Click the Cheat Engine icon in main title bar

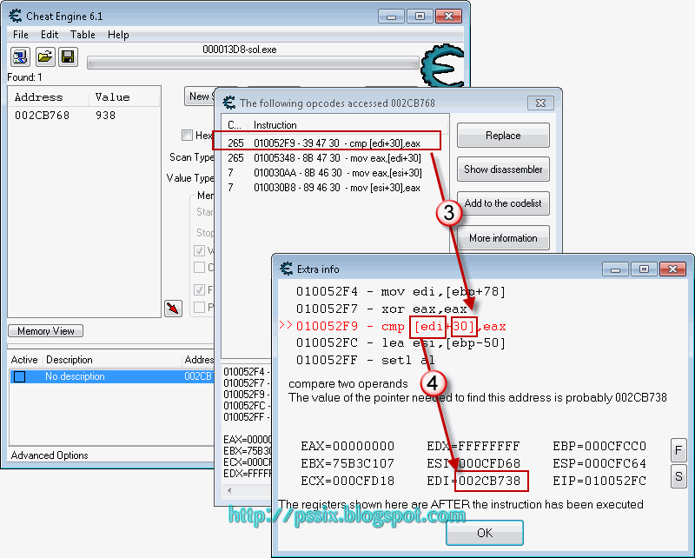click(x=15, y=16)
